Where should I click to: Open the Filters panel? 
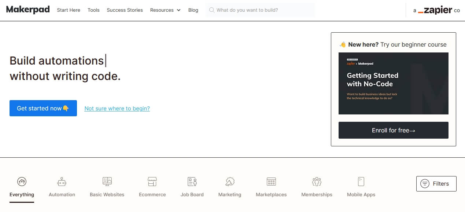[436, 183]
